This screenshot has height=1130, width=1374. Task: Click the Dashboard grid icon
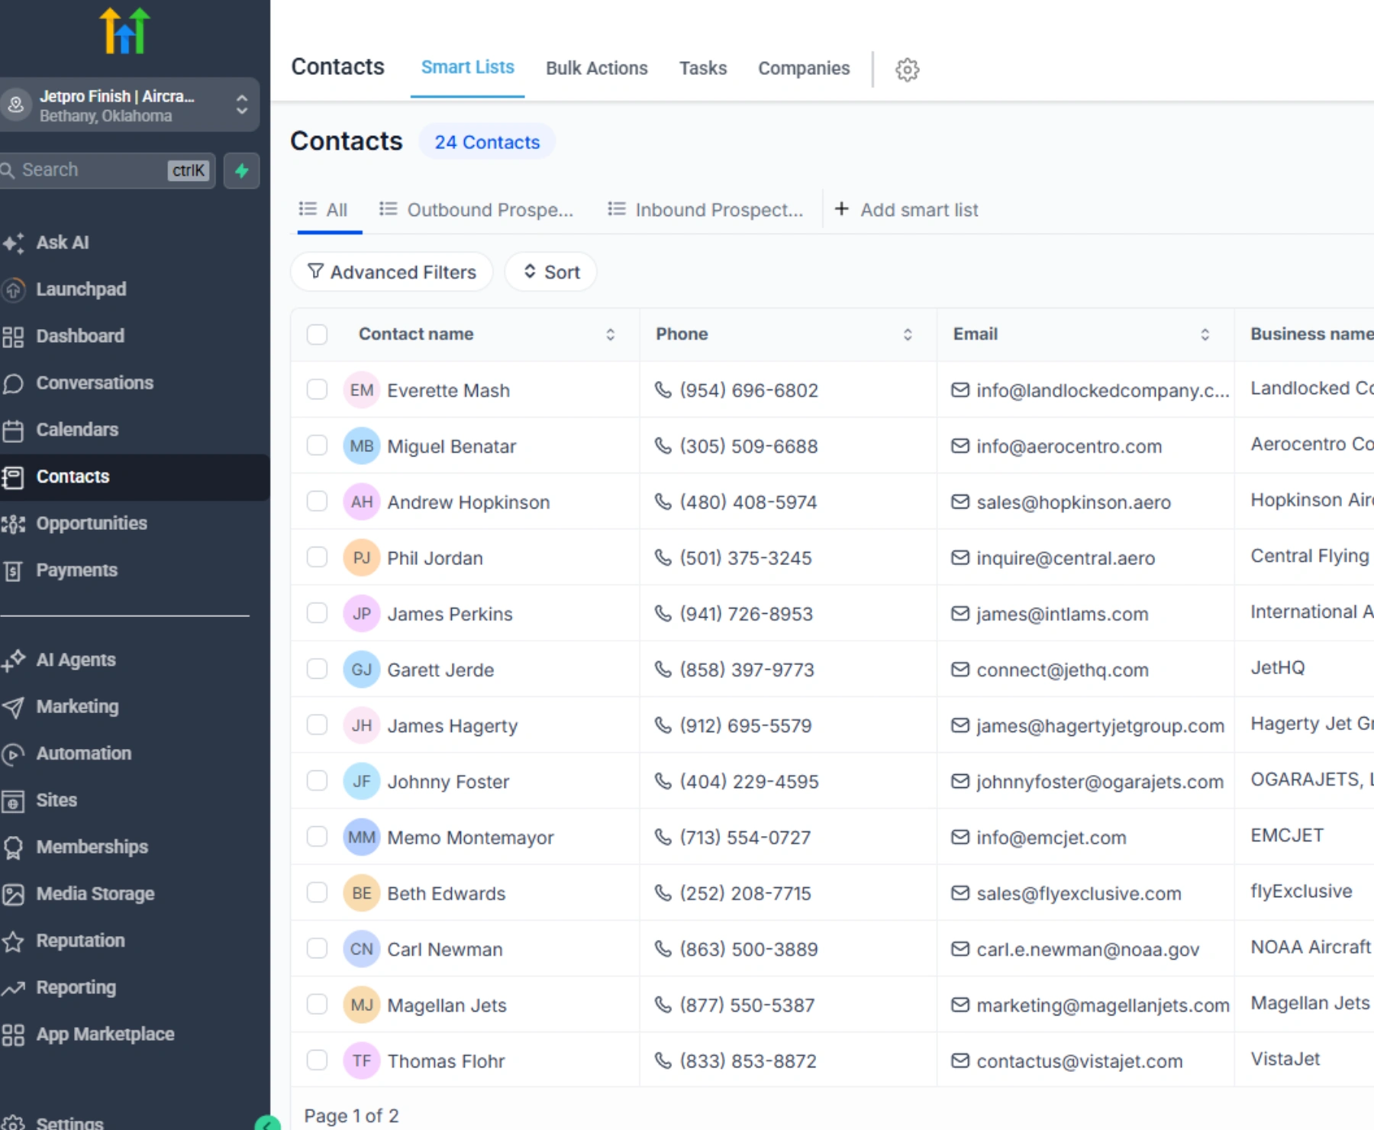tap(13, 337)
